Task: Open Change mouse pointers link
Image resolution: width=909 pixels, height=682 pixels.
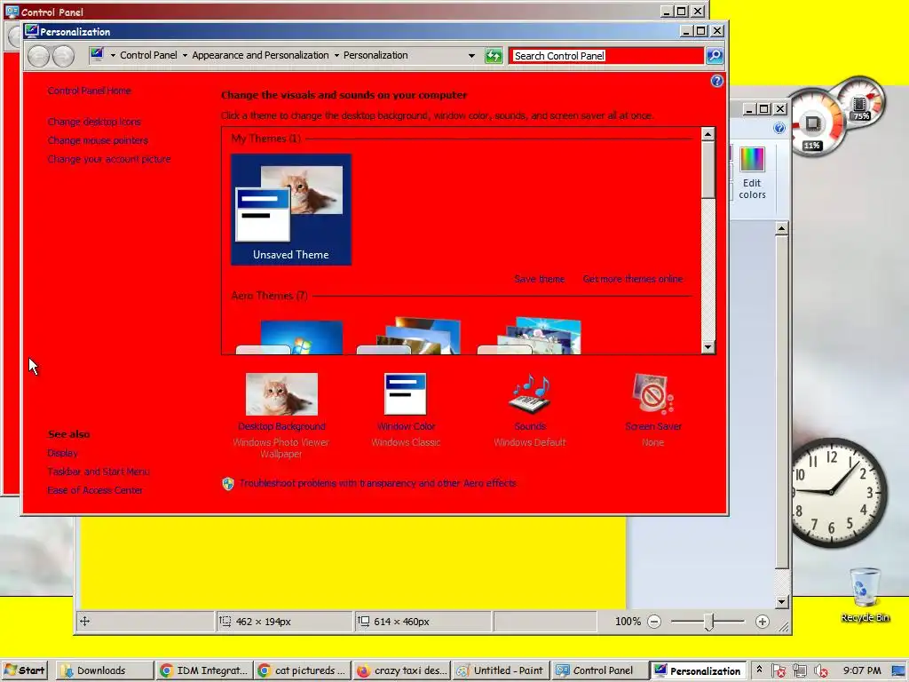Action: [x=98, y=140]
